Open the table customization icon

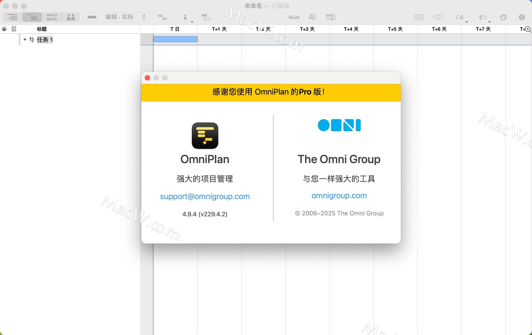(x=419, y=17)
